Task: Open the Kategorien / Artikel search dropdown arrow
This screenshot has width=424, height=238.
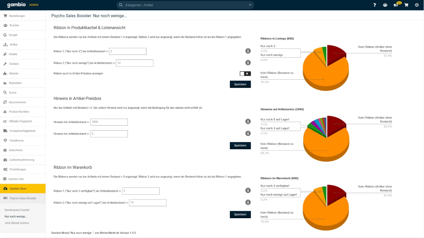Action: 250,5
